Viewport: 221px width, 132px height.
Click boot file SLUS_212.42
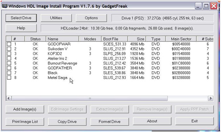click(x=114, y=63)
